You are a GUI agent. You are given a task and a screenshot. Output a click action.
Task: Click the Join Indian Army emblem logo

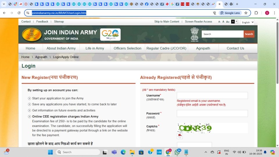point(32,35)
